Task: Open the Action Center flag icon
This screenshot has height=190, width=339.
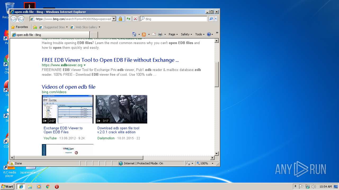Action: [x=301, y=187]
